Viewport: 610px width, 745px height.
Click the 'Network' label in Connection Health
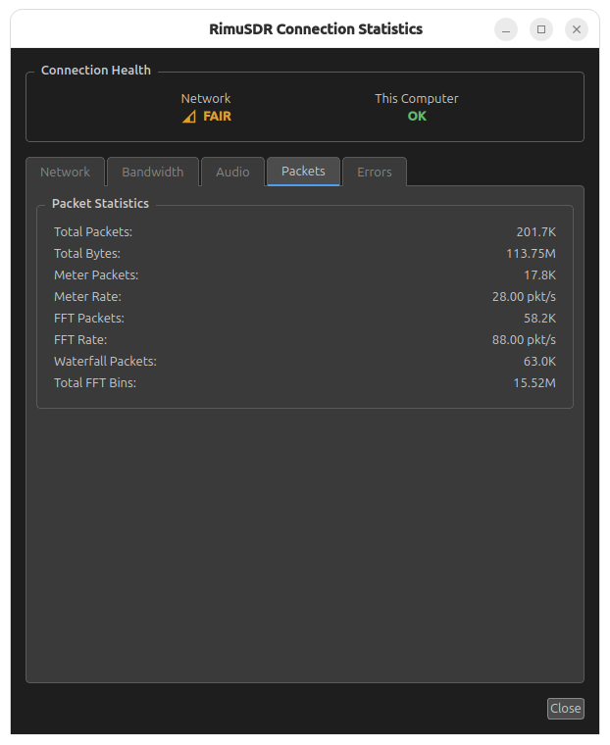tap(206, 99)
